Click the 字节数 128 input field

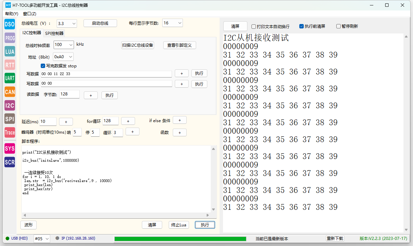(70, 94)
